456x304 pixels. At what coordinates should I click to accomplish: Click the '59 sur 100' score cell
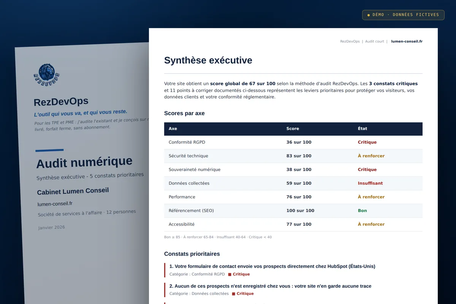pos(299,183)
